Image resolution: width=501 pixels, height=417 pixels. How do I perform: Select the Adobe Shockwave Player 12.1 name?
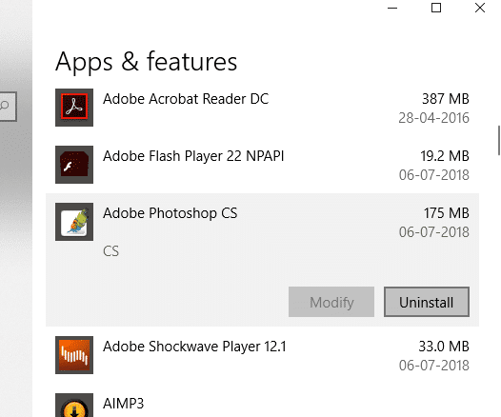pyautogui.click(x=194, y=347)
